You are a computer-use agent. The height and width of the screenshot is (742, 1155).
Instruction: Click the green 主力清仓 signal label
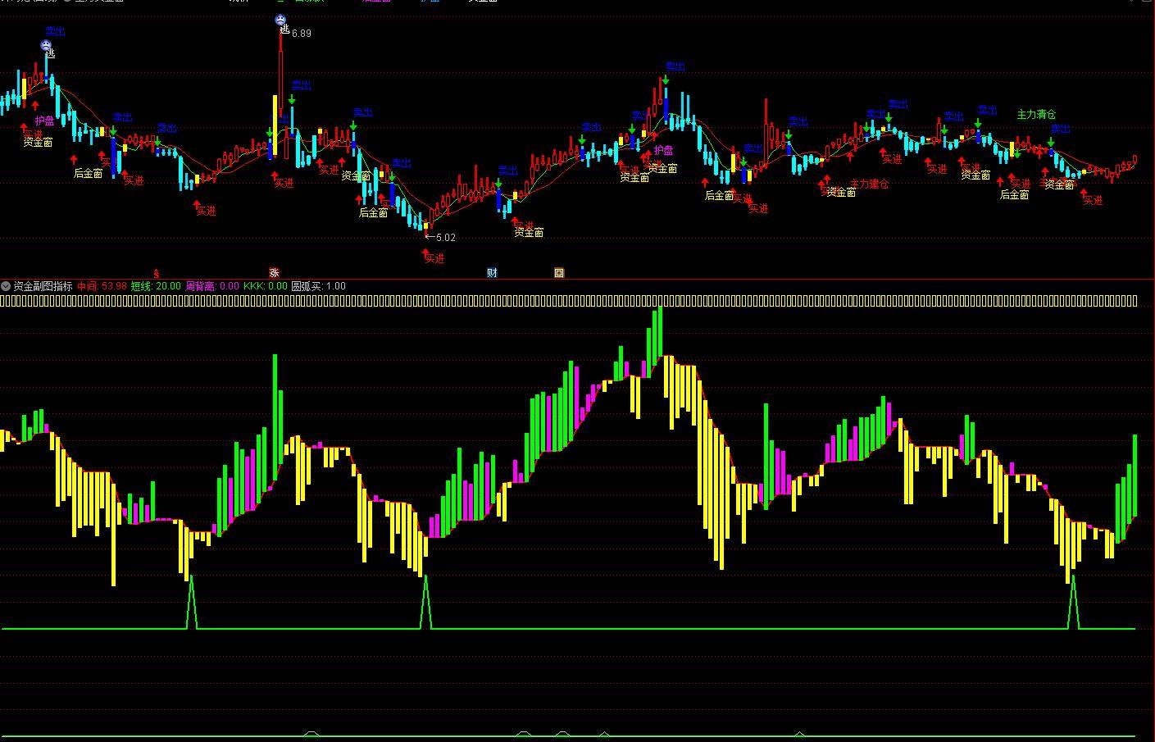tap(1036, 114)
